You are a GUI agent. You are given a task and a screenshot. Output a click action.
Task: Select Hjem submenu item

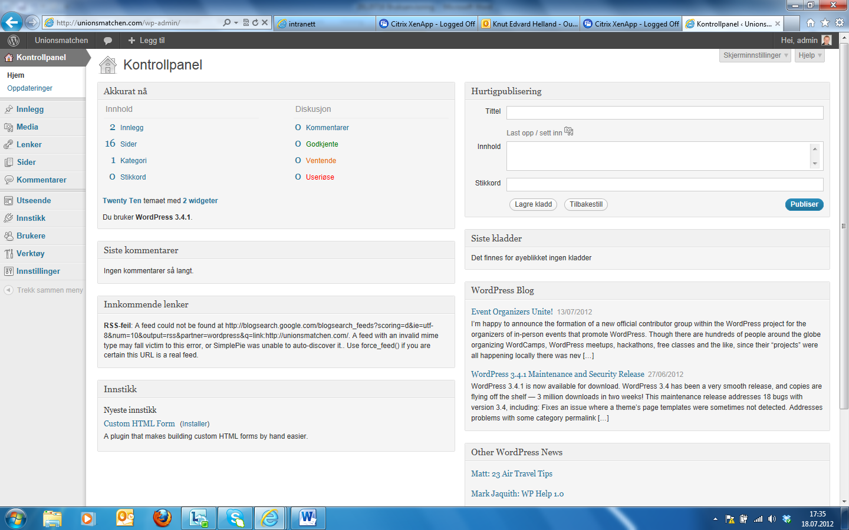coord(16,75)
